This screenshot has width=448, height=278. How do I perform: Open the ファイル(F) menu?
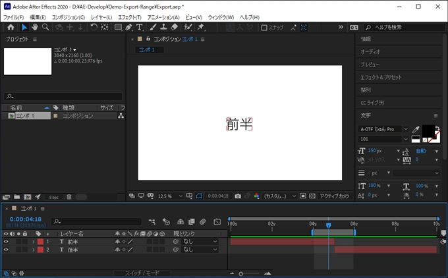click(13, 17)
